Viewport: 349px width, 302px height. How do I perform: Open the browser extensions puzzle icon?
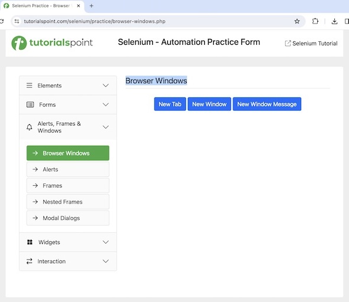tap(315, 21)
